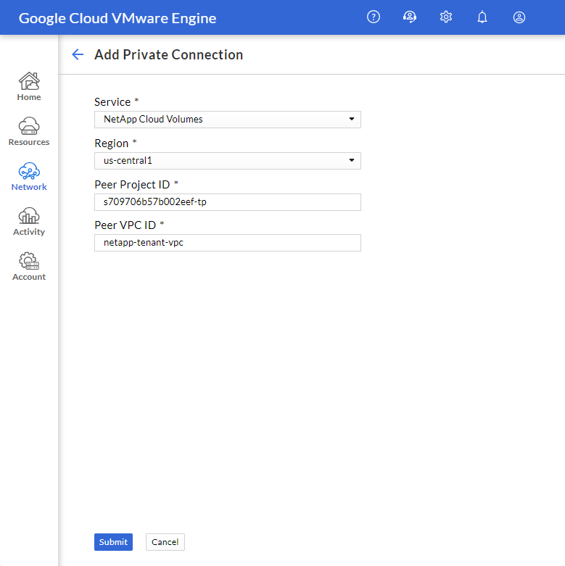The height and width of the screenshot is (566, 565).
Task: Open the NetApp Cloud Volumes combo box
Action: click(x=228, y=120)
